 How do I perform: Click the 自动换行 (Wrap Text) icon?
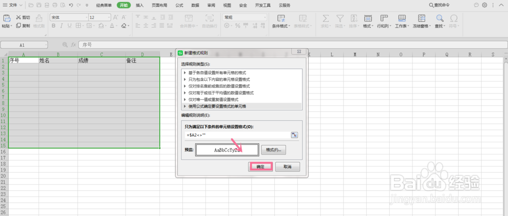tap(210, 18)
